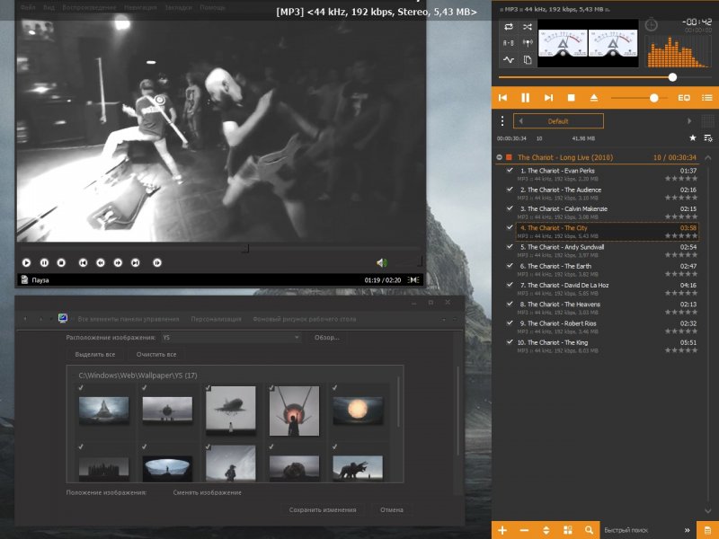Viewport: 719px width, 539px height.
Task: Click the Обзор... browse button
Action: pos(327,338)
